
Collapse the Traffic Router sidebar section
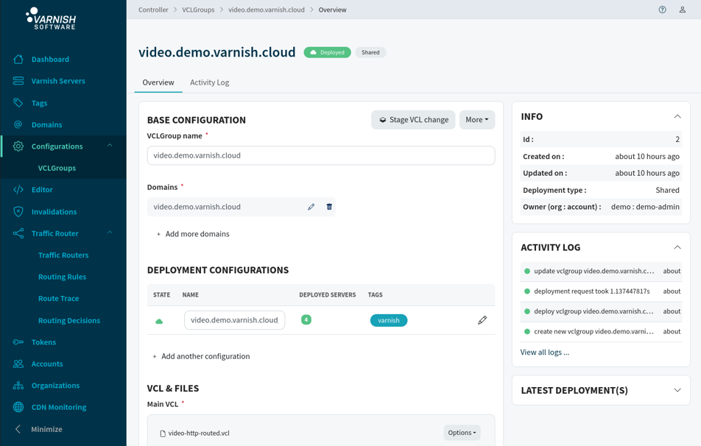110,233
